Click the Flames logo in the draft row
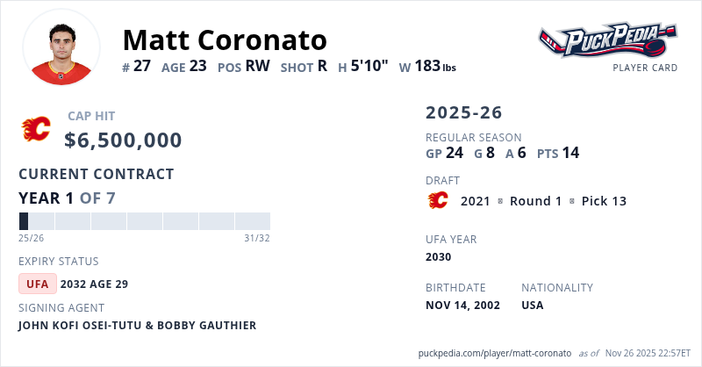Image resolution: width=702 pixels, height=367 pixels. pos(437,201)
